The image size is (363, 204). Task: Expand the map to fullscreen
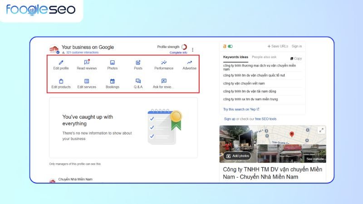coord(321,131)
